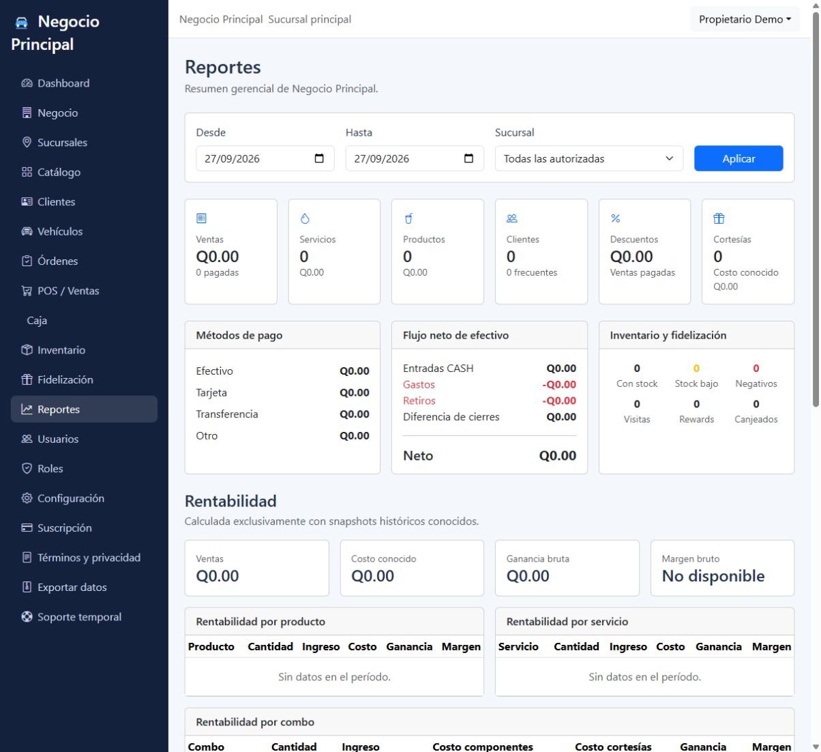Click the Hasta date input field
821x752 pixels.
415,158
